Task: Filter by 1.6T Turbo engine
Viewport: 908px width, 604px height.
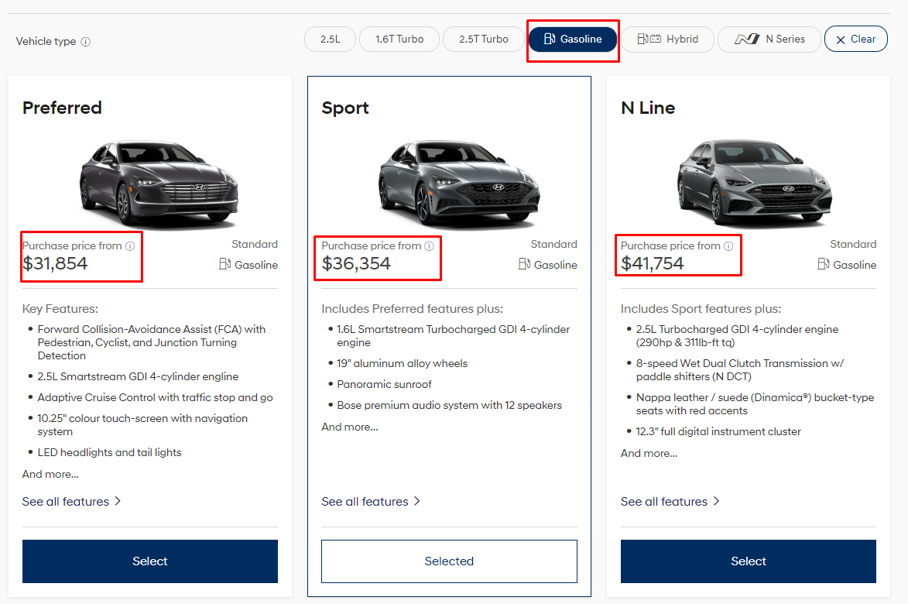Action: [399, 39]
